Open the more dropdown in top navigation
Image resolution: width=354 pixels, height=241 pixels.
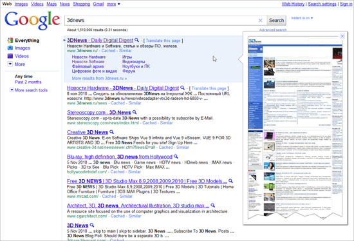(x=113, y=4)
